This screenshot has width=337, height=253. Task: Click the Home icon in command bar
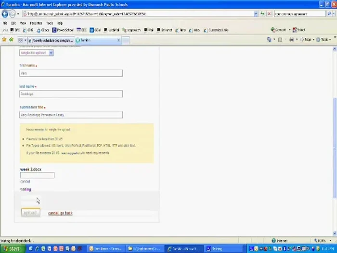(270, 40)
